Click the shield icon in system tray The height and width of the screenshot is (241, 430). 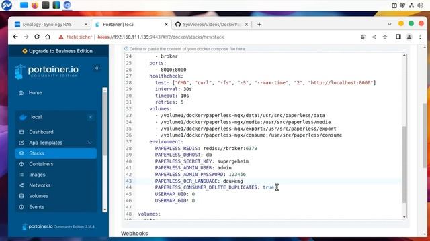tap(402, 5)
